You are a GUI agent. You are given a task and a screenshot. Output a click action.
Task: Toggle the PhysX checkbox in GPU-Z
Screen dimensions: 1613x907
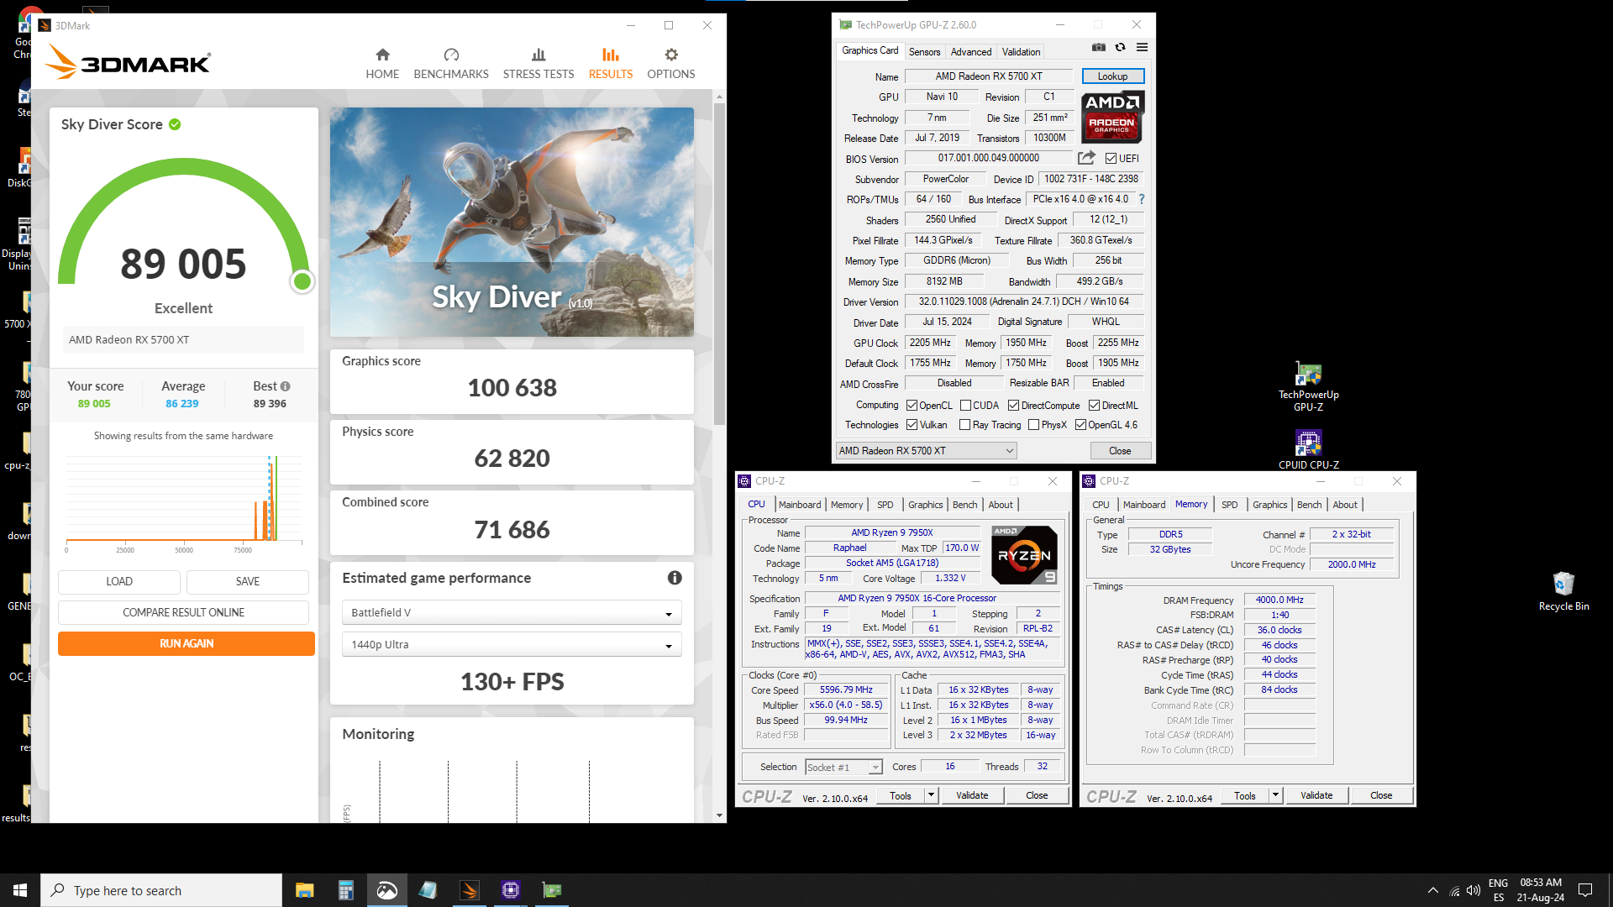(x=1033, y=425)
